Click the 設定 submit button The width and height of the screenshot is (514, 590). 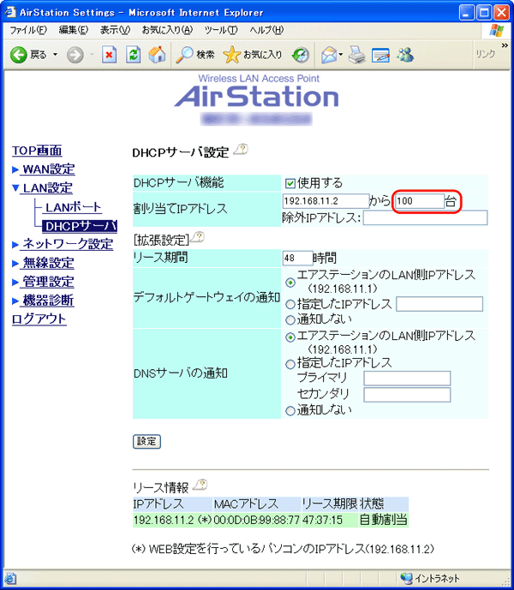point(146,441)
